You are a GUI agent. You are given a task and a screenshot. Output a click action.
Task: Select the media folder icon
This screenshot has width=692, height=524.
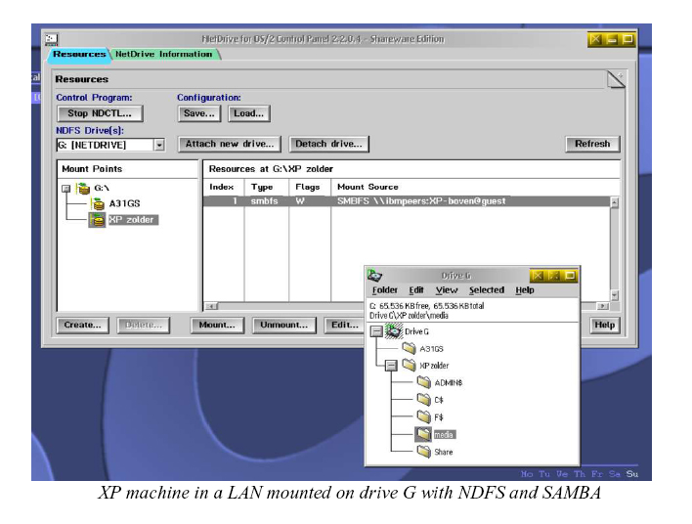pyautogui.click(x=423, y=434)
